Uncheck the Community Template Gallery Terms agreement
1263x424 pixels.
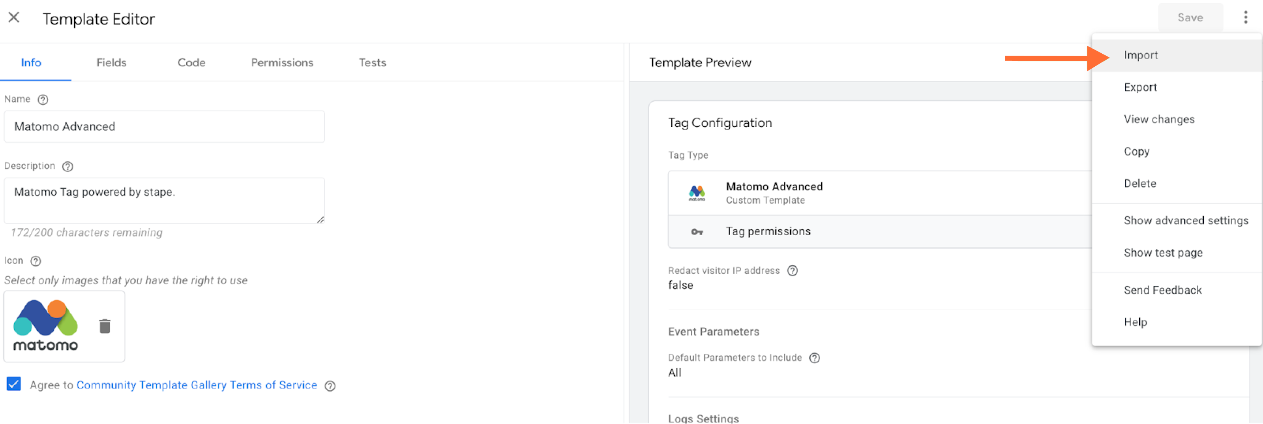pyautogui.click(x=13, y=384)
